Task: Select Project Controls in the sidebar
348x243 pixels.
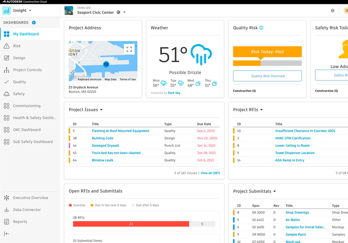Action: click(27, 70)
